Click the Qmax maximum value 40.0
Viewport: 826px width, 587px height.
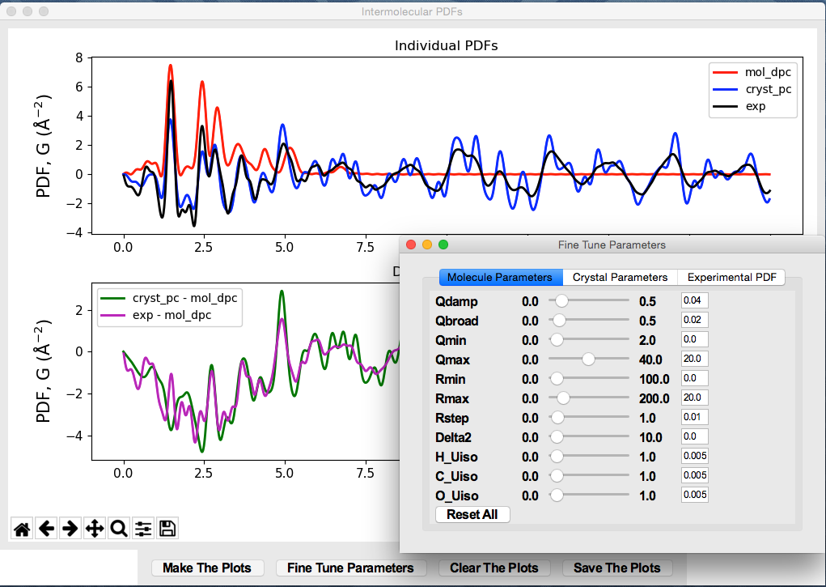650,359
